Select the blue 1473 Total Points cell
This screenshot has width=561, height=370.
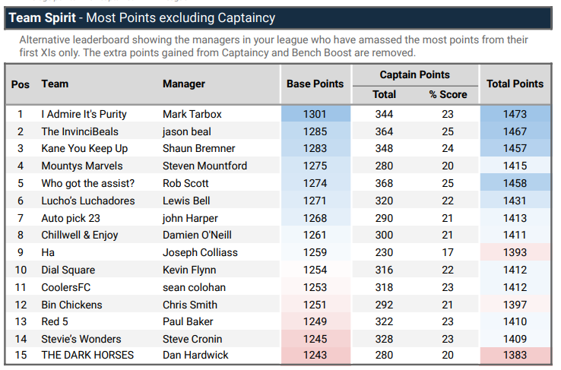(515, 114)
